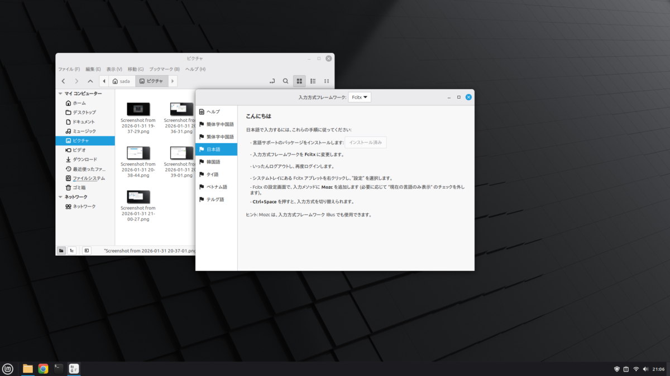Switch to icon grid view
This screenshot has width=670, height=376.
point(299,81)
